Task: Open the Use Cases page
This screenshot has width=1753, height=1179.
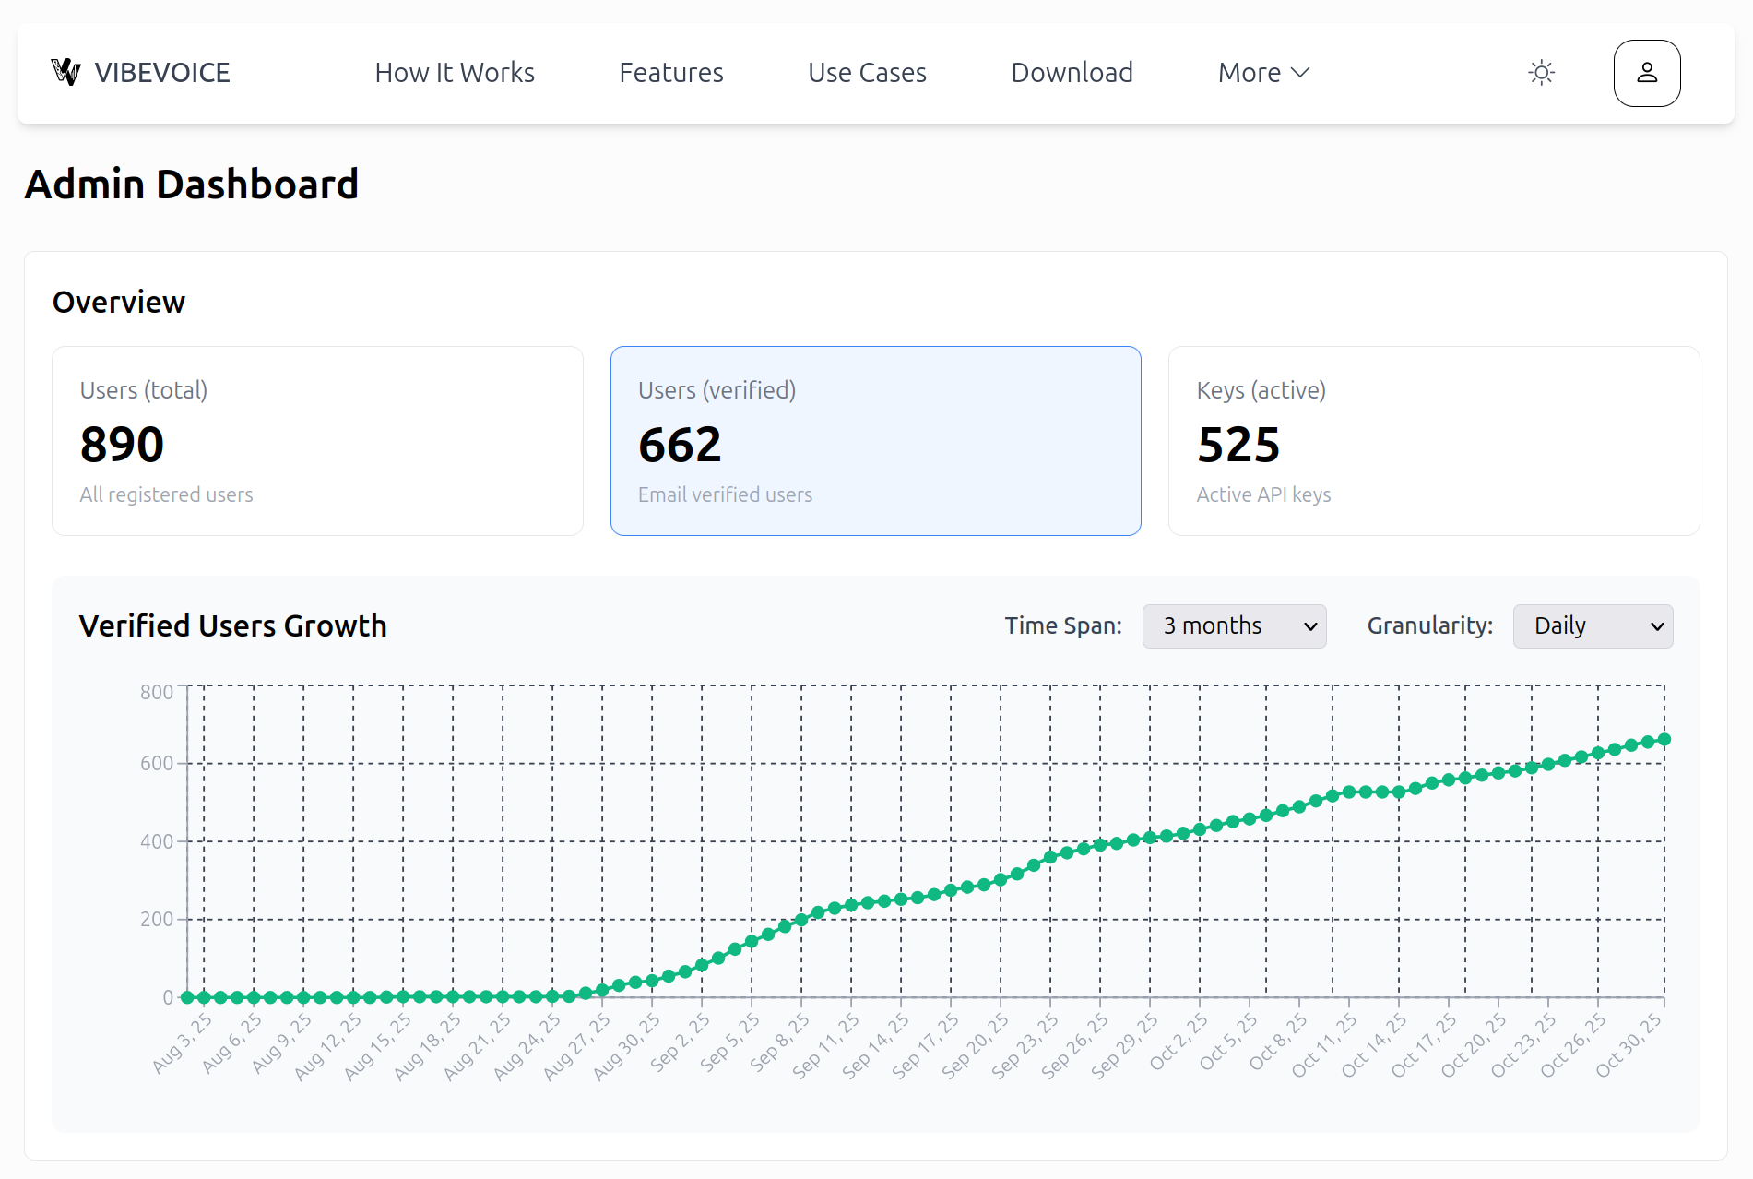Action: point(867,72)
